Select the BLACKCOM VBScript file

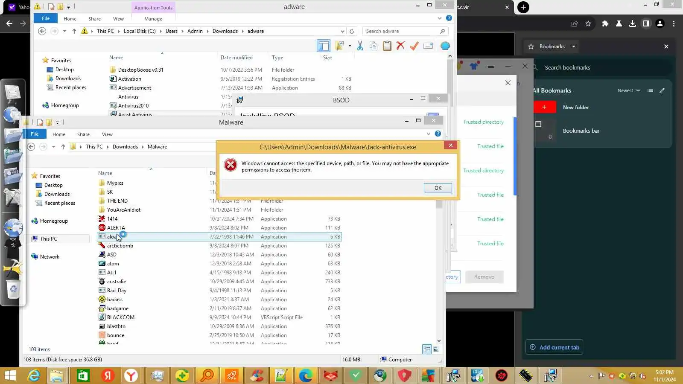(120, 317)
